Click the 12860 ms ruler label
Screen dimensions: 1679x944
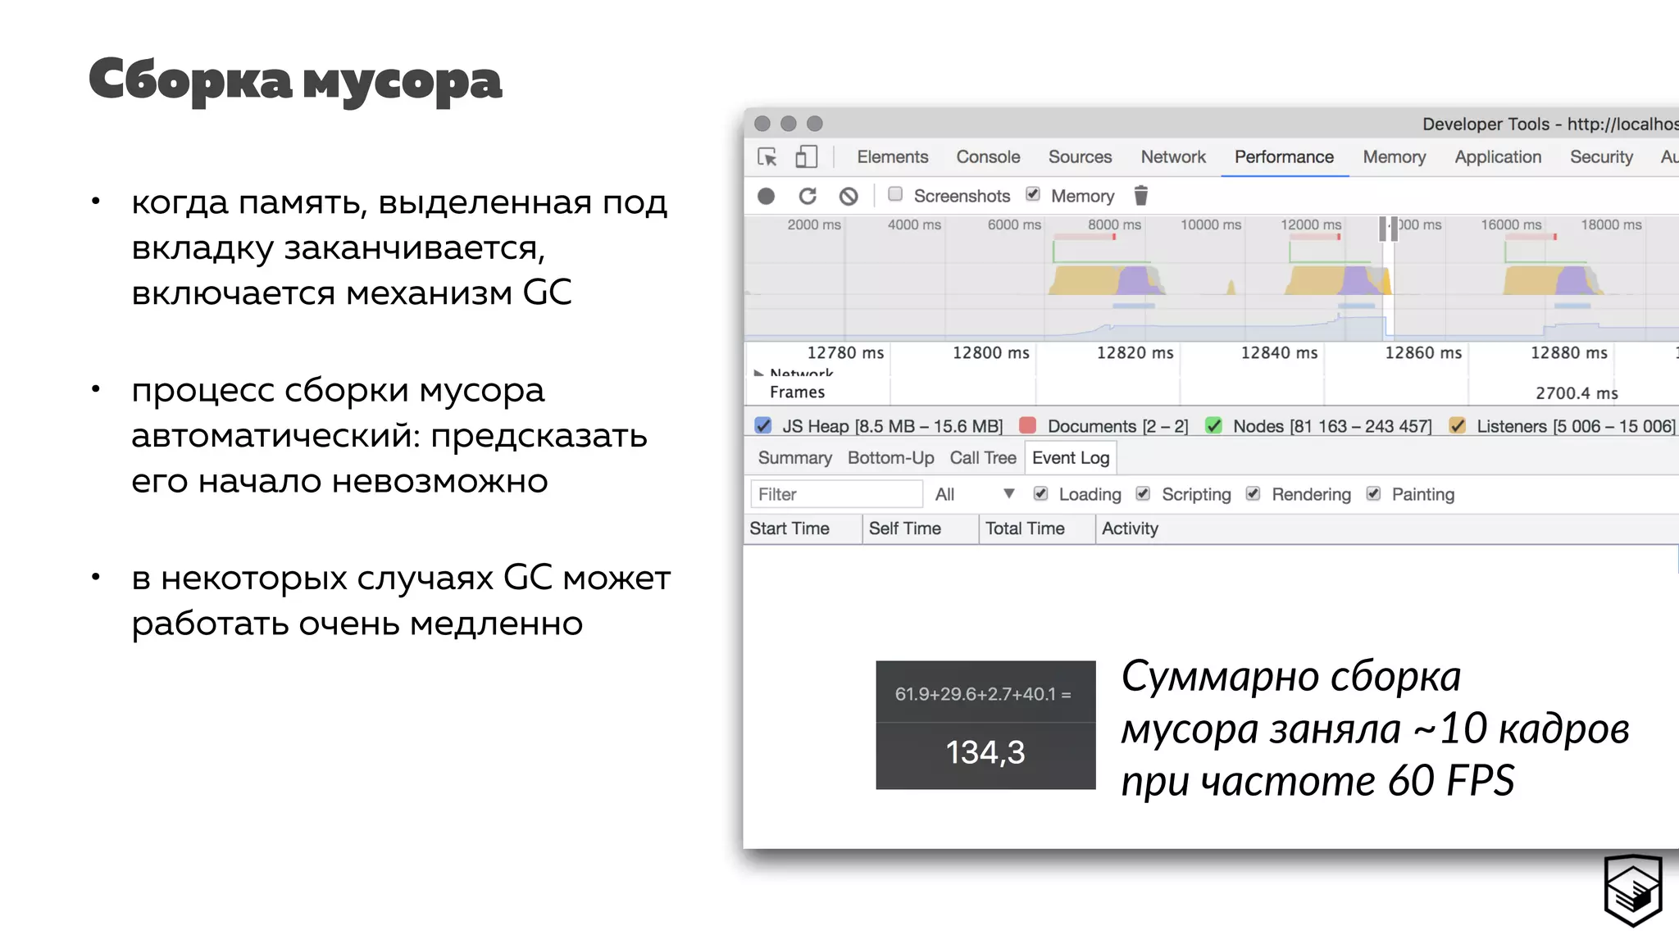[x=1423, y=352]
